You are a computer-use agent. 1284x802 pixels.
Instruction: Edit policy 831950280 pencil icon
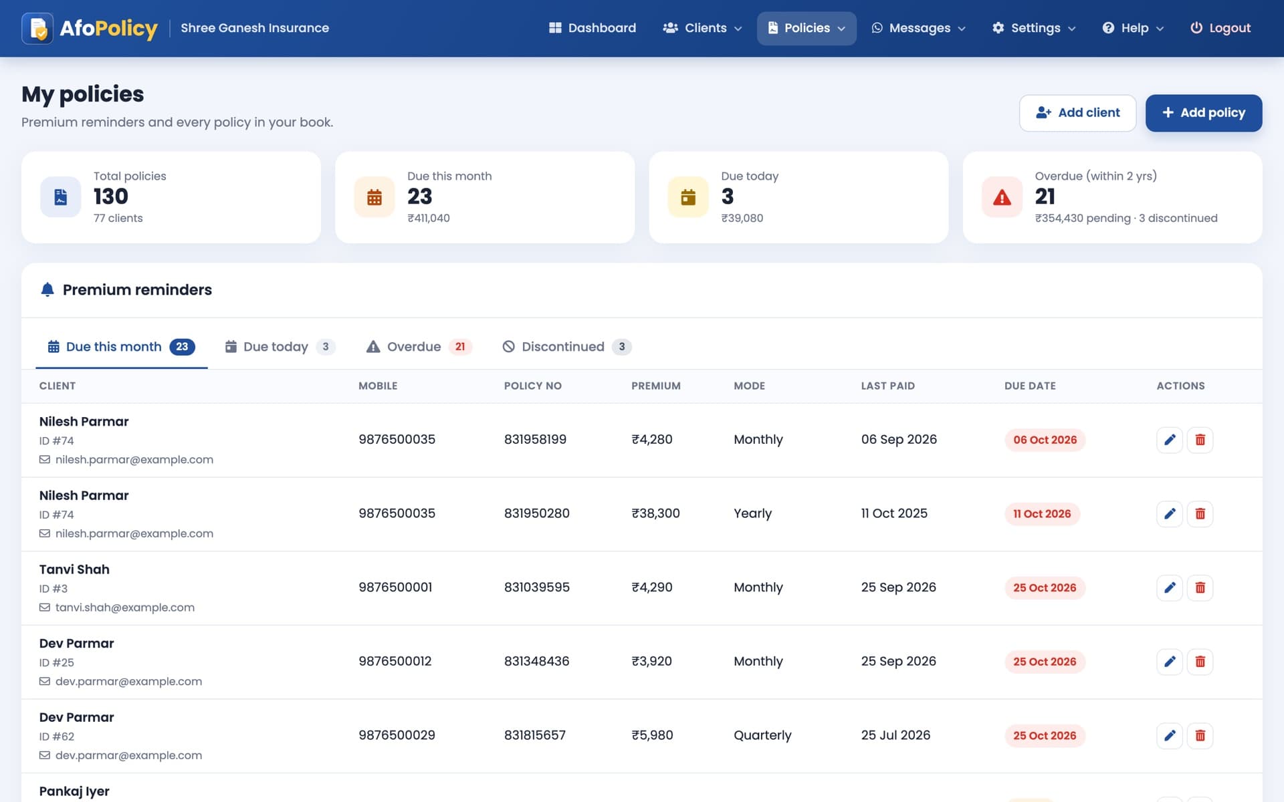pyautogui.click(x=1170, y=514)
